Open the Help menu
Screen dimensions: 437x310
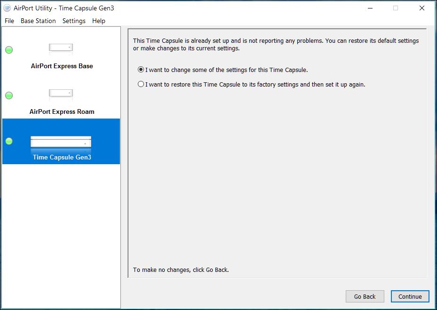click(99, 21)
